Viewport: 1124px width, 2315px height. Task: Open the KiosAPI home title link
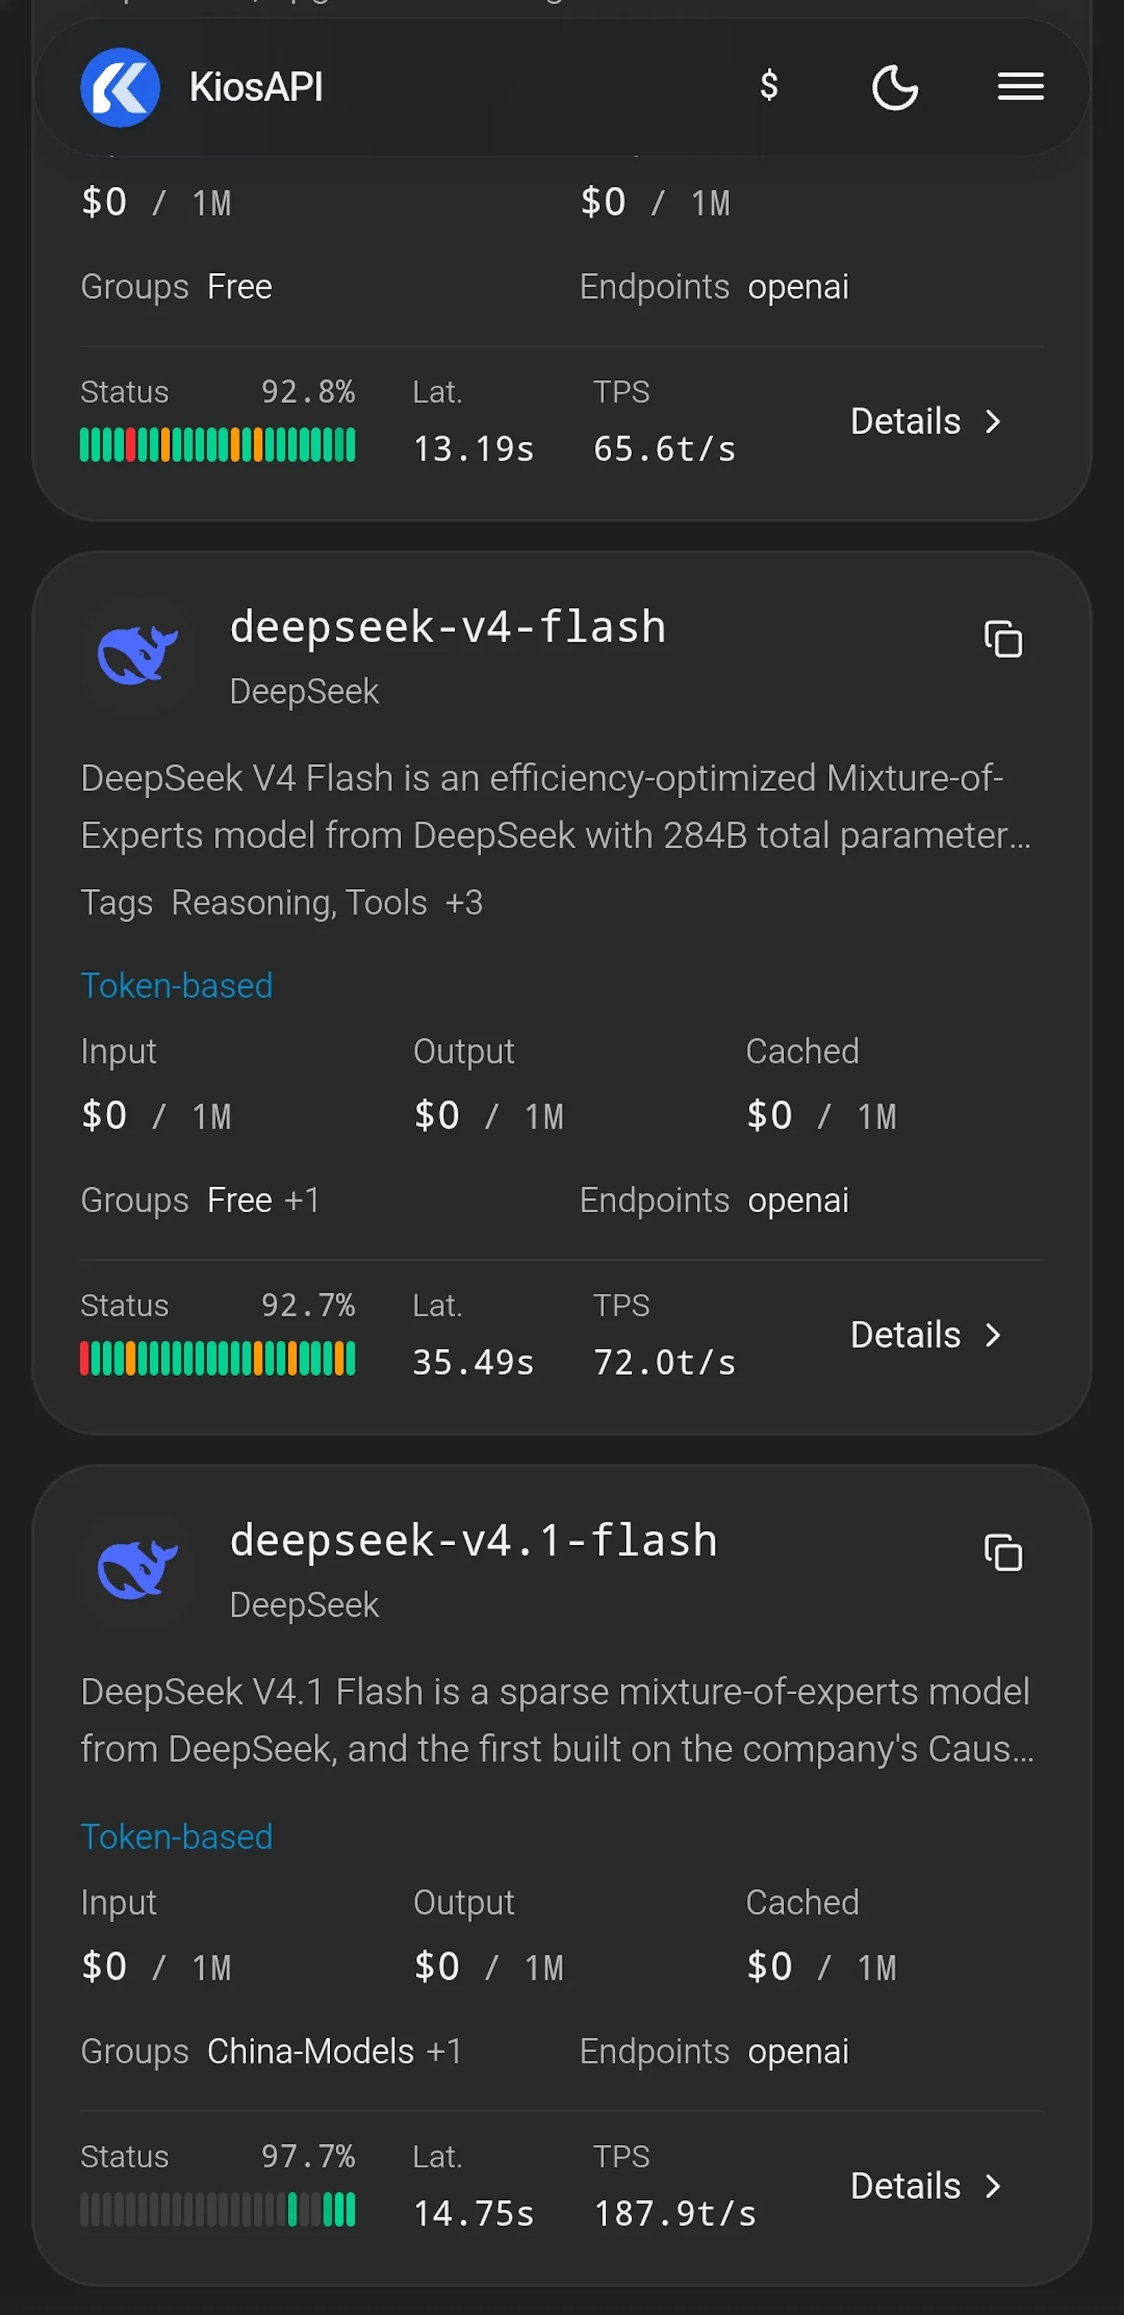point(256,87)
